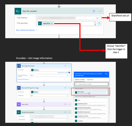Click the SharePoint icon on Get file content header

[x=18, y=11]
